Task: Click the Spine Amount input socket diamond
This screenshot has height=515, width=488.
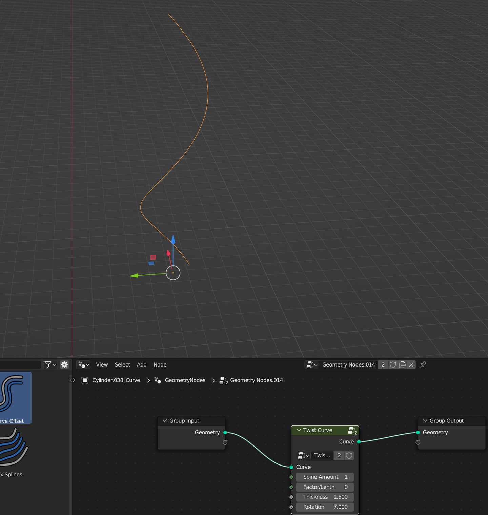Action: (x=291, y=477)
